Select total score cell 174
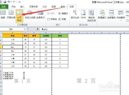129x95 pixels. (x=46, y=40)
